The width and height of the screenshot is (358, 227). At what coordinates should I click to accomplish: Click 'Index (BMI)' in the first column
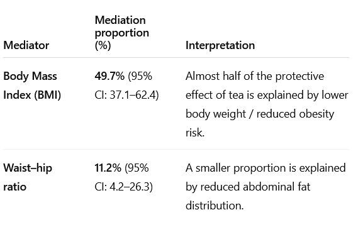(32, 95)
